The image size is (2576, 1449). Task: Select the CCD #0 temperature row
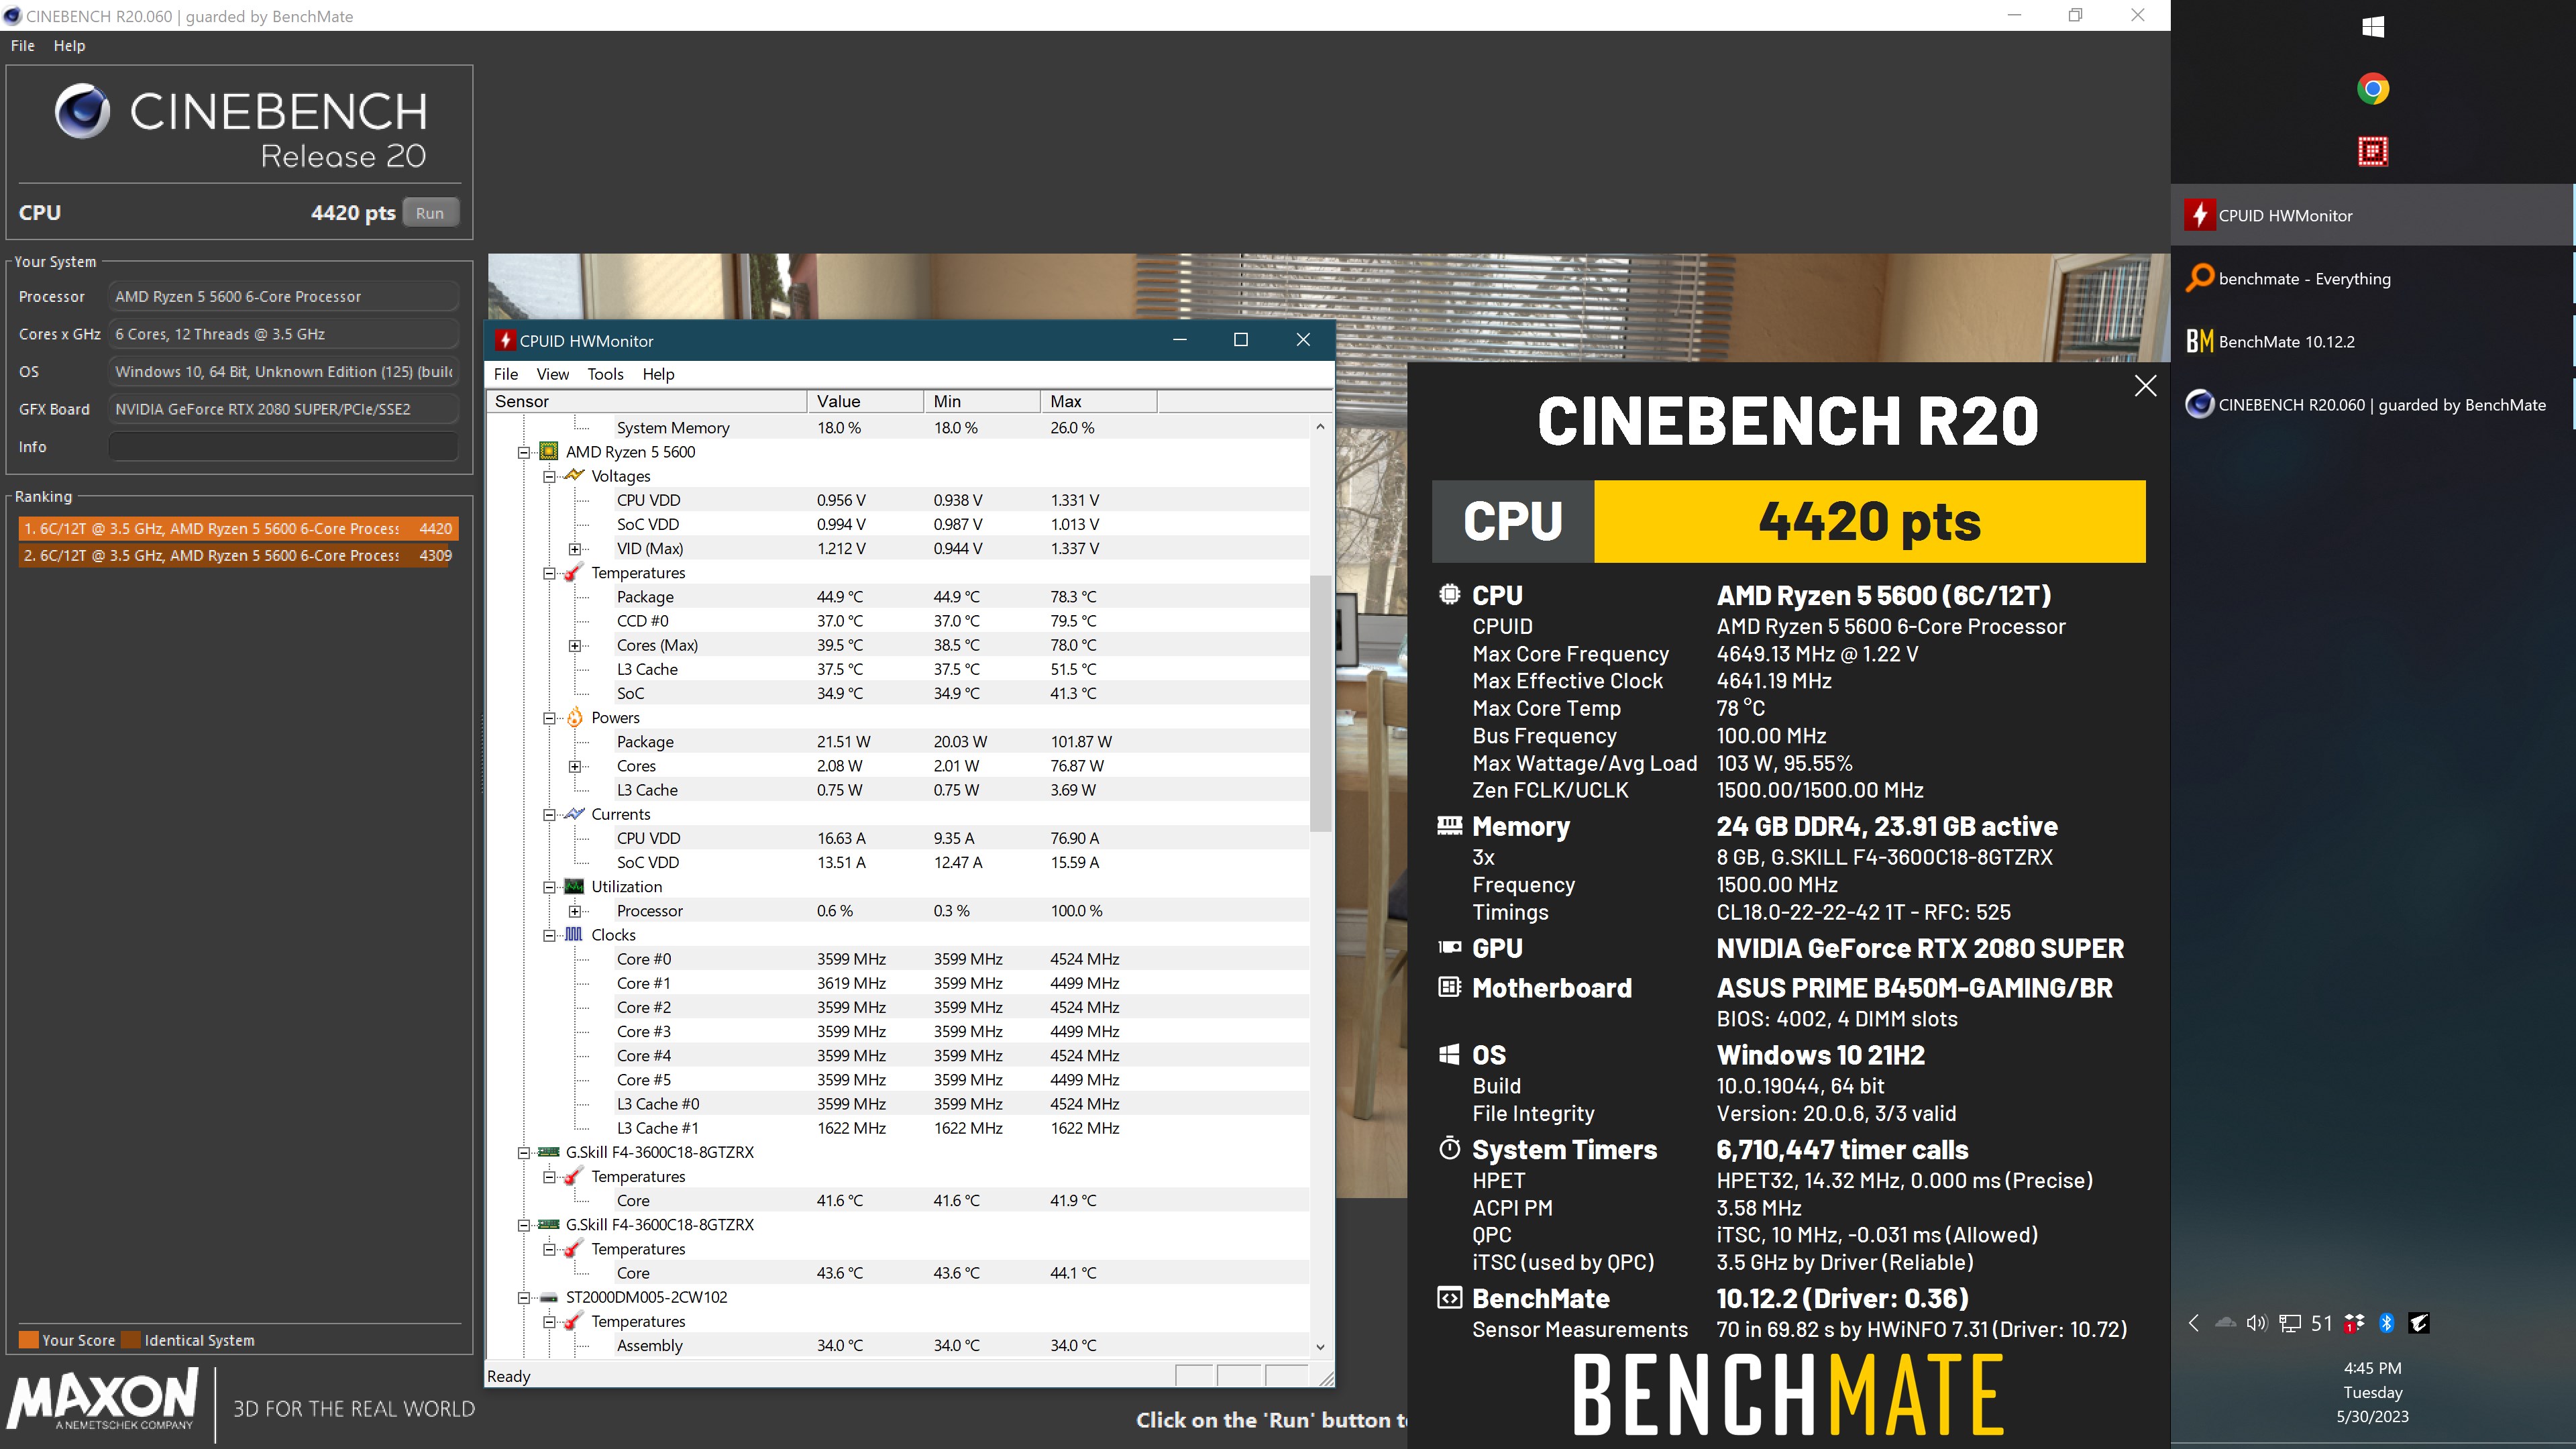[x=898, y=621]
